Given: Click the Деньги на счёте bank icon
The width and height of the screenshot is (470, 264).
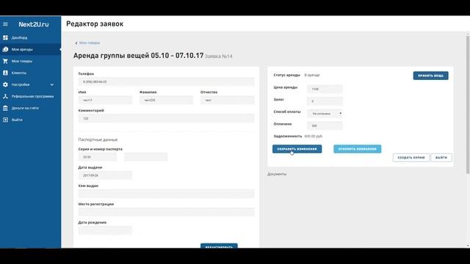Looking at the screenshot, I should coord(5,108).
